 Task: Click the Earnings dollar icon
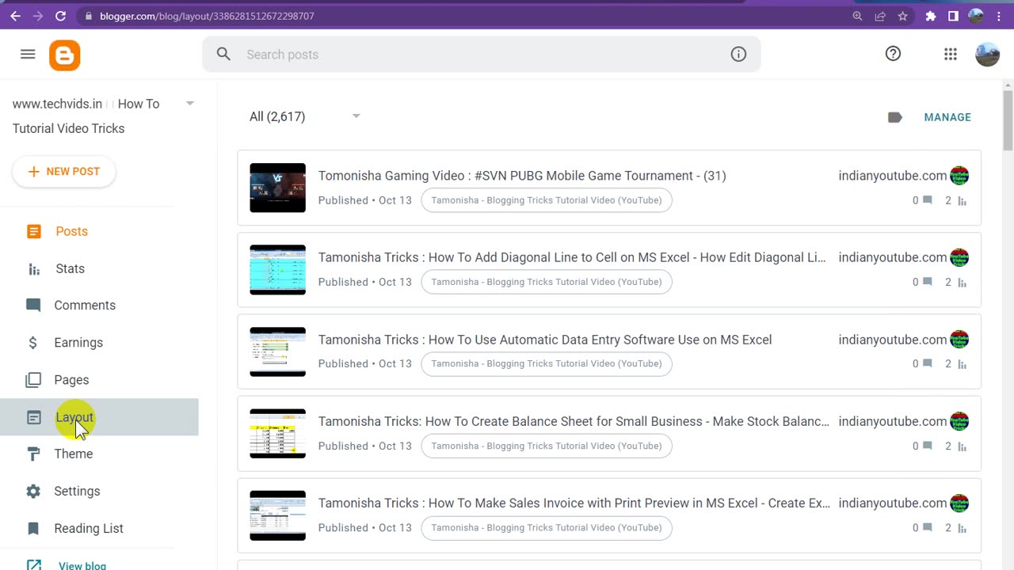(32, 343)
